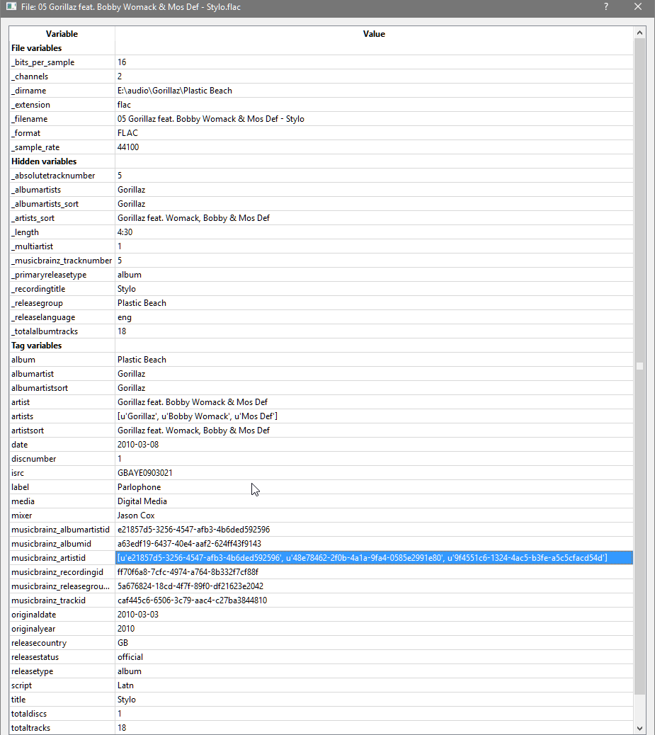The image size is (655, 735).
Task: Select the _multiartist row
Action: (321, 246)
